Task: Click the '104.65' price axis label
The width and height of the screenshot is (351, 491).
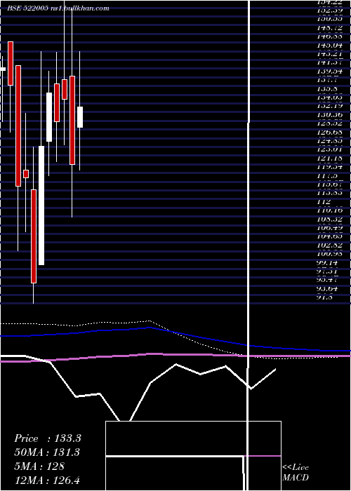Action: (329, 237)
